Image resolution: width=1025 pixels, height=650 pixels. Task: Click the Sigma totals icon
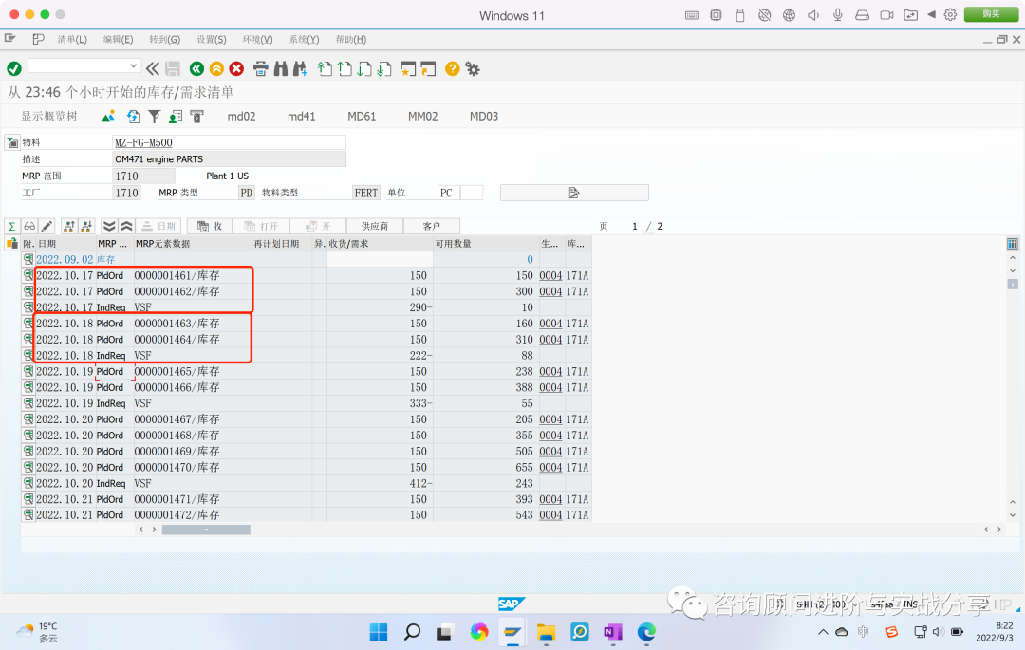point(11,226)
